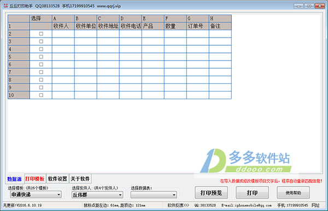Click the 网址 link in the status bar
328x211 pixels.
pyautogui.click(x=315, y=205)
